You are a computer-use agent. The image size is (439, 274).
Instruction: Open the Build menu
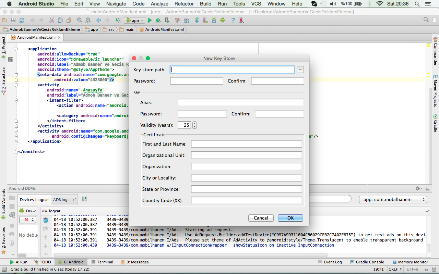click(205, 4)
